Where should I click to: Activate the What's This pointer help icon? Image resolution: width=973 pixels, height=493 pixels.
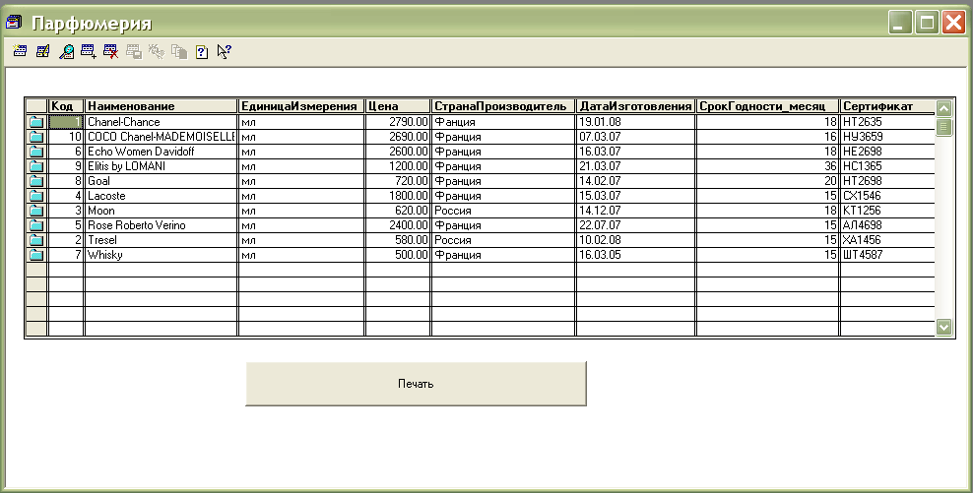point(224,51)
